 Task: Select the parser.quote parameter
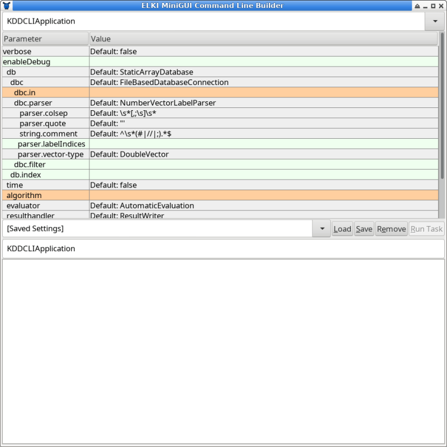45,123
